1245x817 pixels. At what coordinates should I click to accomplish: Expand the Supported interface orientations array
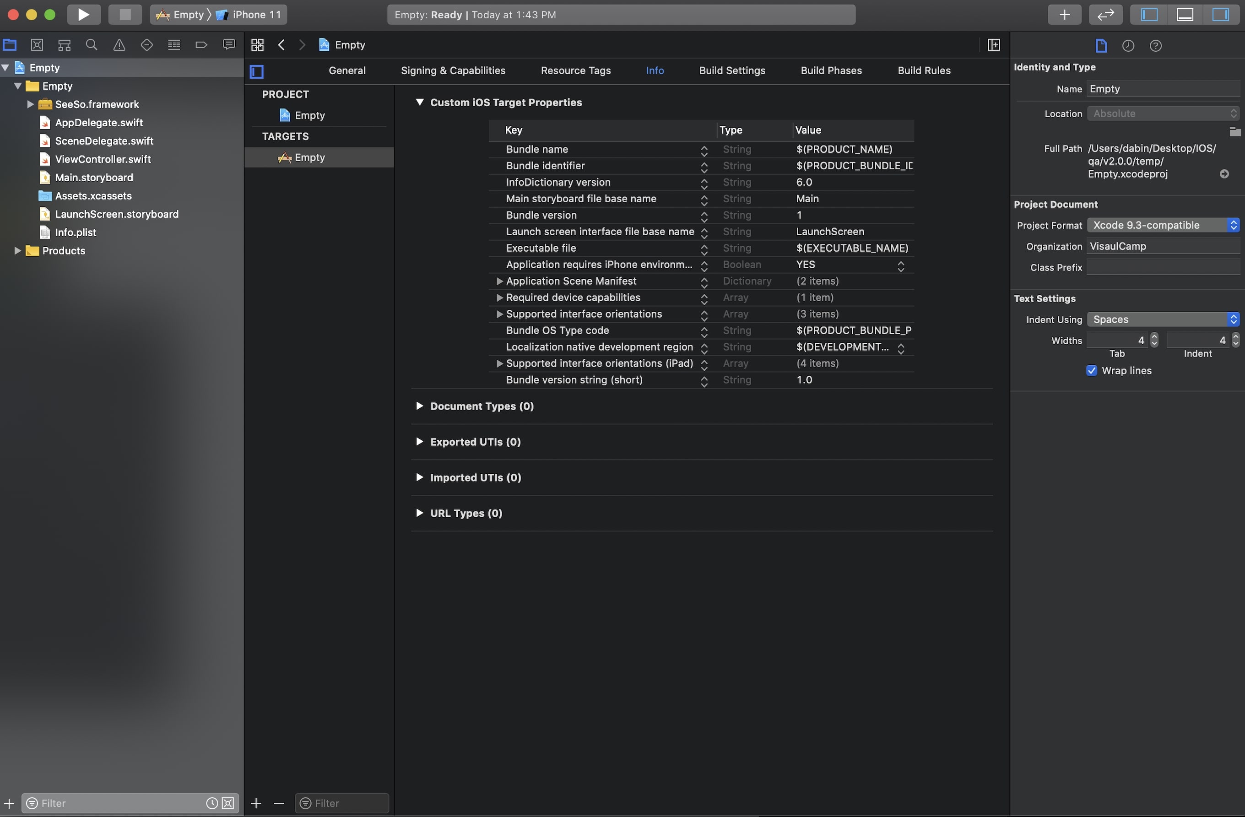tap(498, 314)
